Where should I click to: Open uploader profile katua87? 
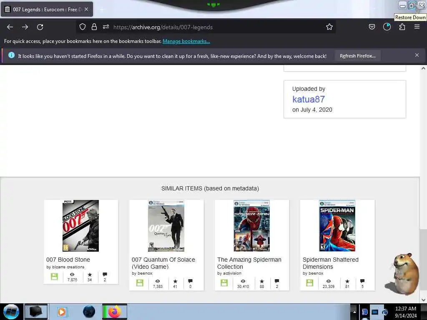tap(309, 99)
